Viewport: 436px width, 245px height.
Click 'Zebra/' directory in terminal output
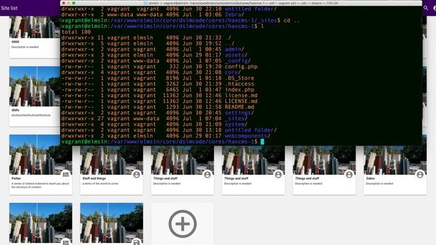(x=234, y=14)
